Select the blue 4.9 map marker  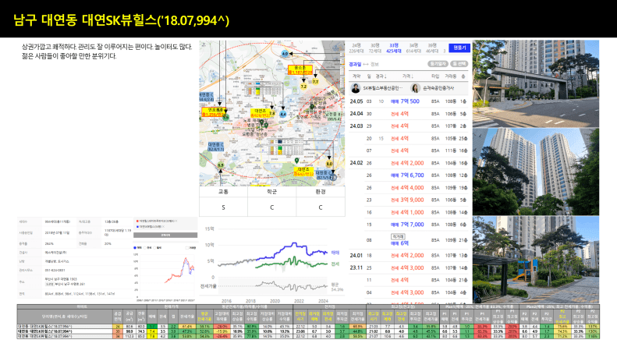tap(285, 54)
